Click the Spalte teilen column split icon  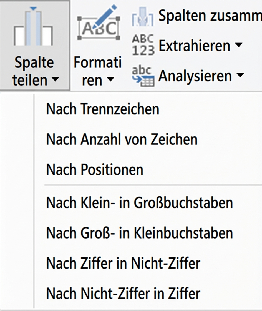click(33, 28)
